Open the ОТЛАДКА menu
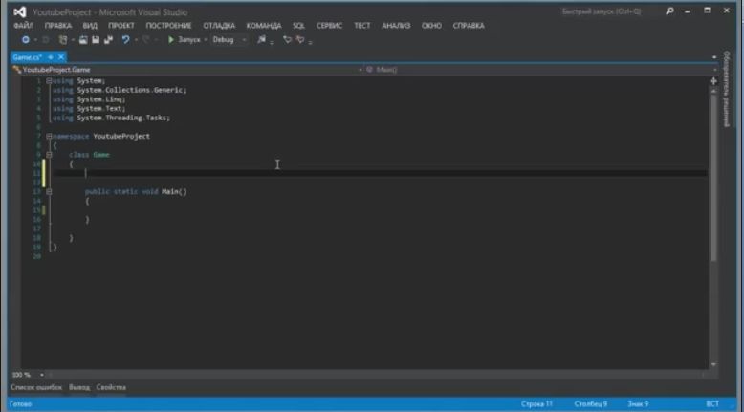This screenshot has height=412, width=744. [219, 26]
